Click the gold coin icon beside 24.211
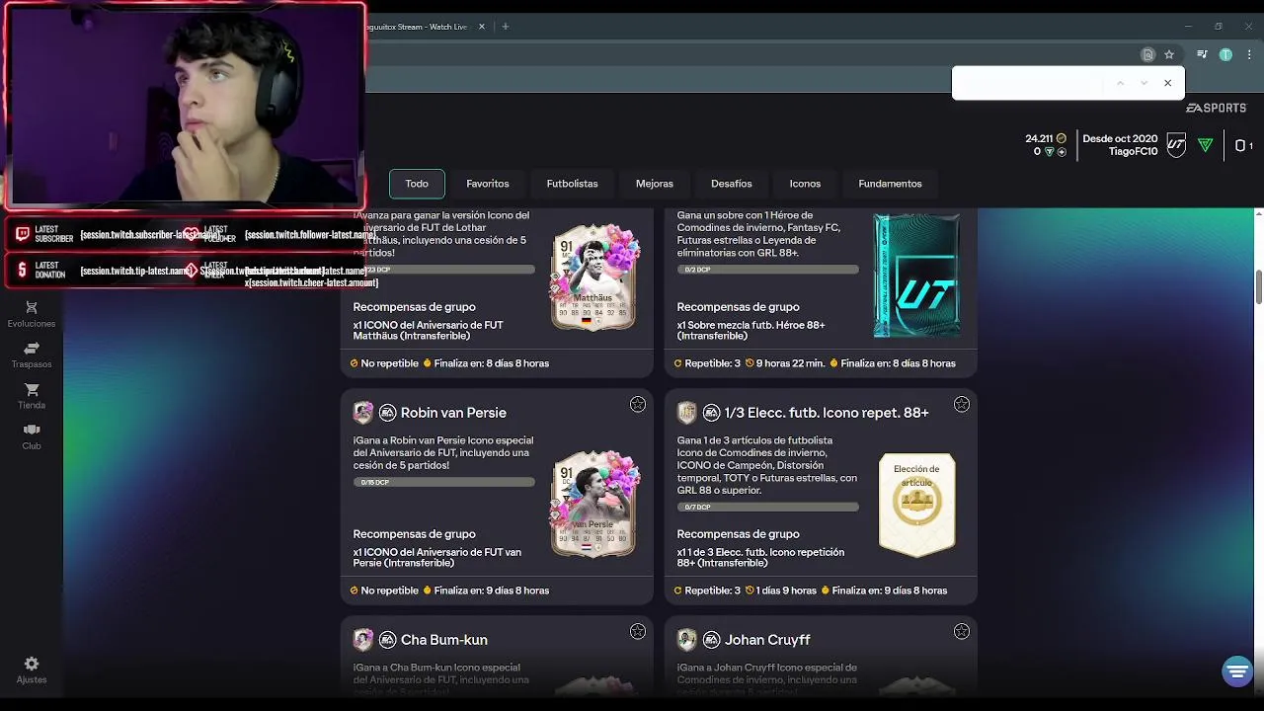This screenshot has width=1264, height=711. point(1062,139)
